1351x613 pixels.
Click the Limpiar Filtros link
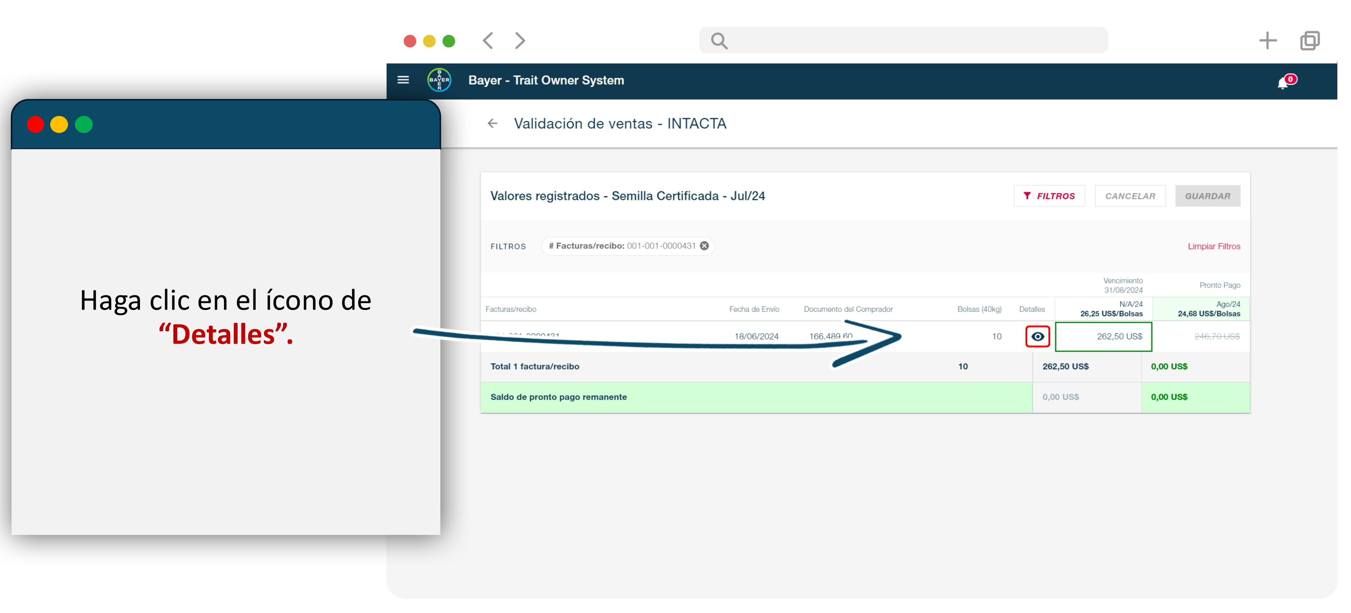click(1214, 246)
